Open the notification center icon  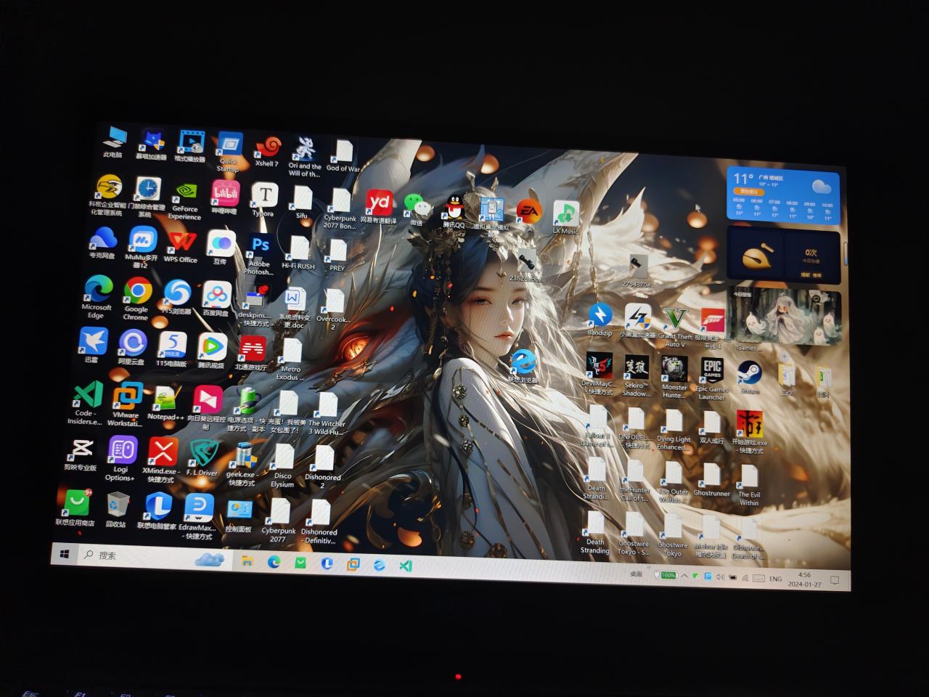tap(835, 580)
